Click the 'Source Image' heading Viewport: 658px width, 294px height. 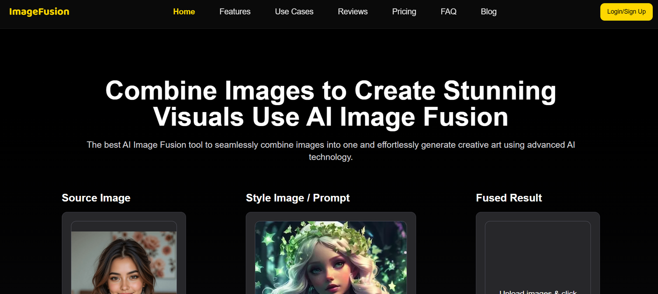click(96, 198)
